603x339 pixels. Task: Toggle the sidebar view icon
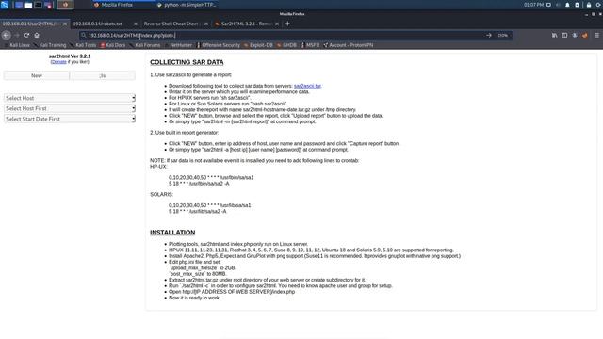click(564, 35)
